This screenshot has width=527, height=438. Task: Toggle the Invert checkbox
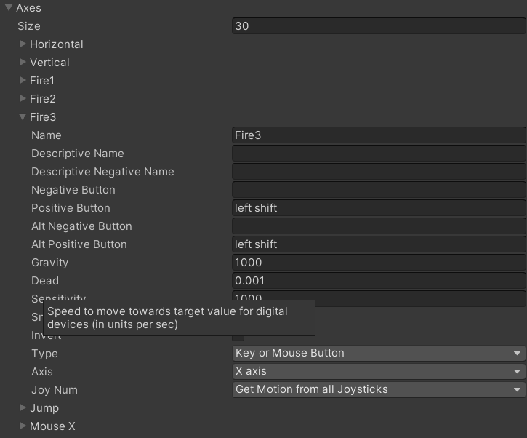pos(238,336)
